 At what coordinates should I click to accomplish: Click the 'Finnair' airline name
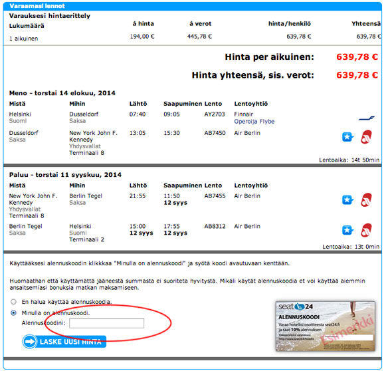tap(243, 114)
